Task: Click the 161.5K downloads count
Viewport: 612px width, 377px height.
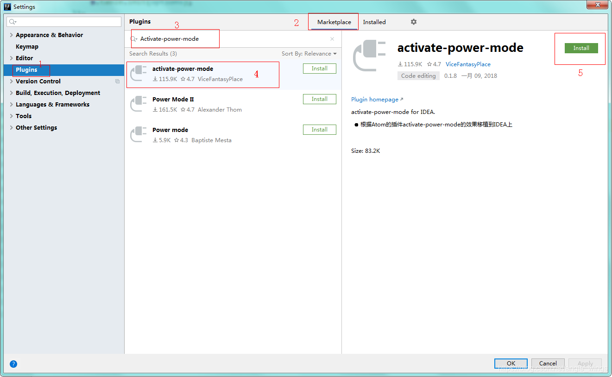Action: click(165, 110)
